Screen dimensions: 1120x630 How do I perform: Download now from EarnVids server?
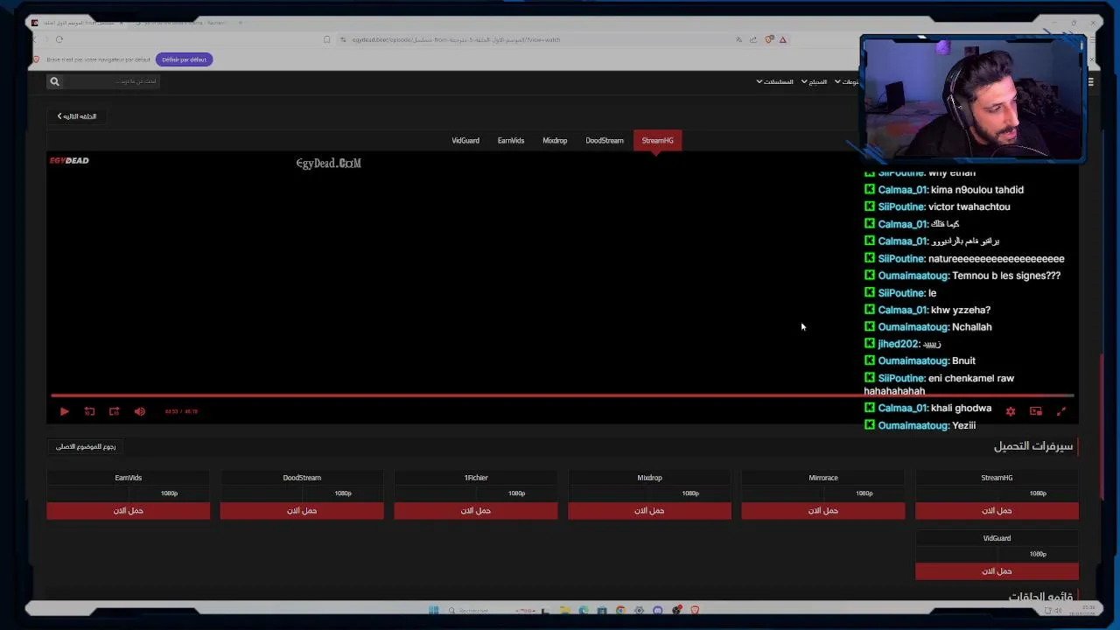(129, 511)
